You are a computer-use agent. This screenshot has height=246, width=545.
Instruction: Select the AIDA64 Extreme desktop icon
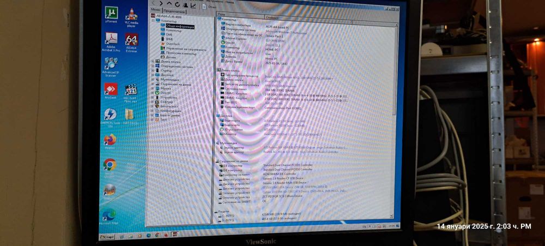(x=131, y=43)
